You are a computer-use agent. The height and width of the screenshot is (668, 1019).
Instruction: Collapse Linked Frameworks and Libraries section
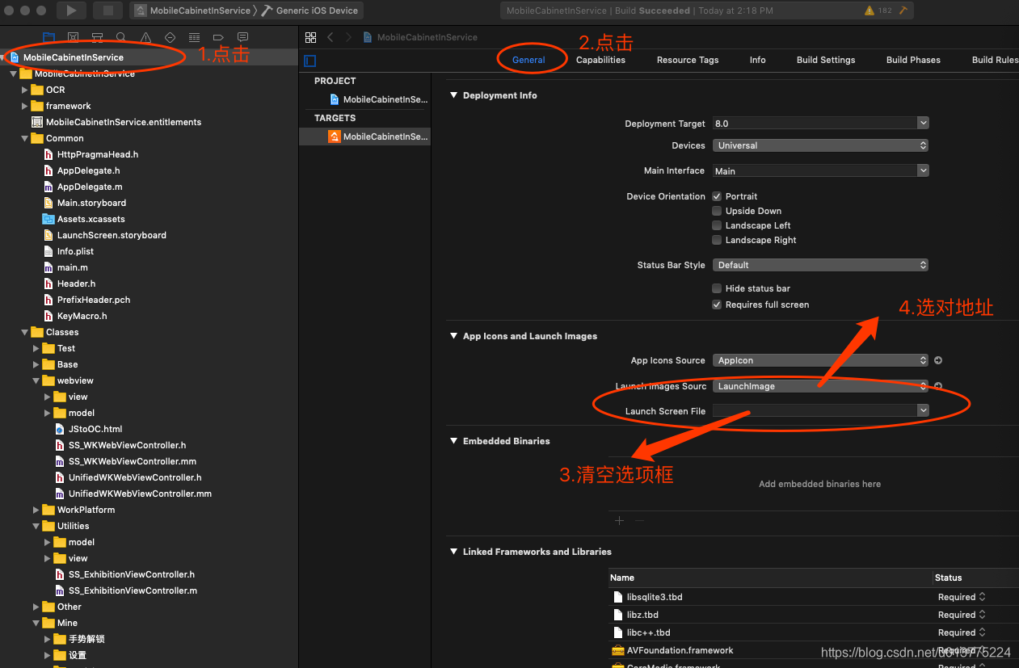(453, 552)
